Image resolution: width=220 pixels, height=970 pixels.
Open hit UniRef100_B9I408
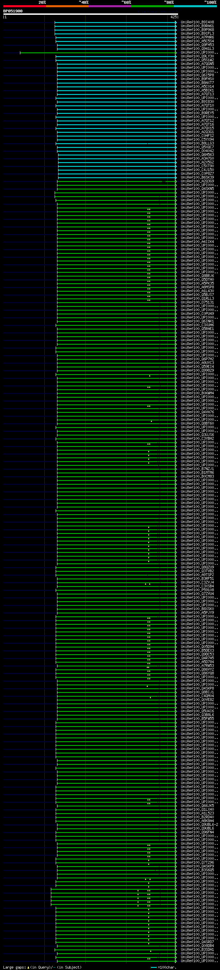click(197, 22)
